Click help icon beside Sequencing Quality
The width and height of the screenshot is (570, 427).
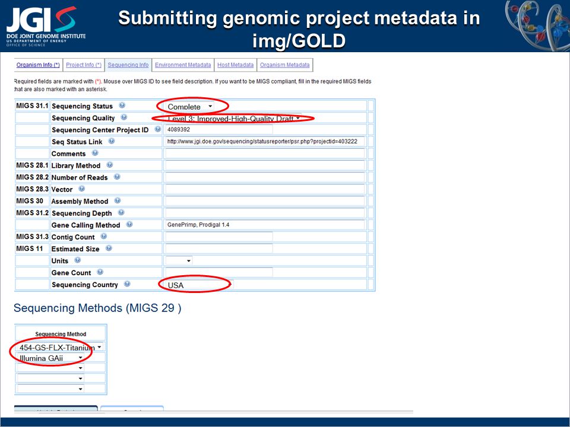(x=124, y=117)
